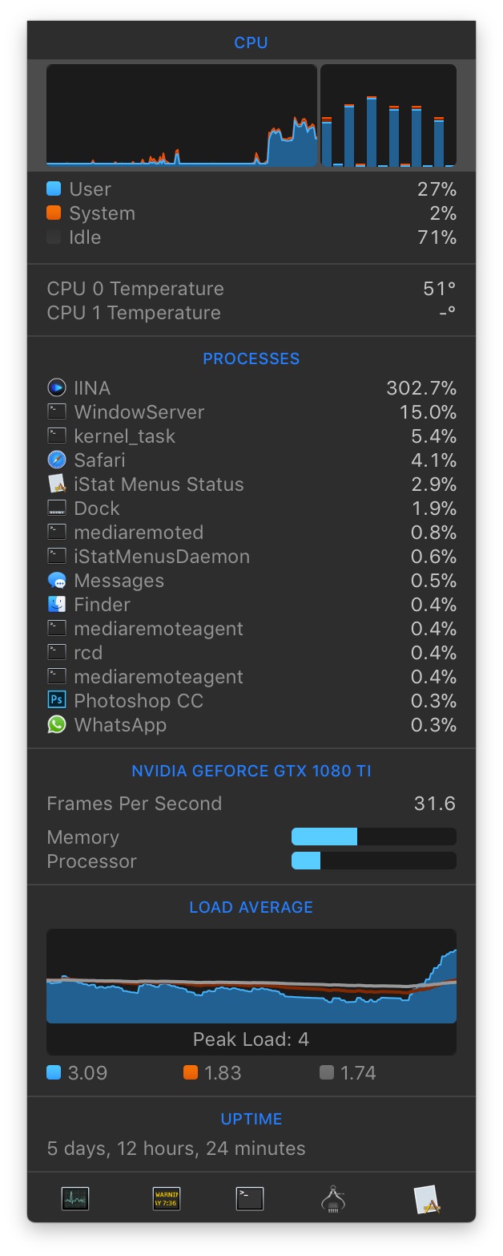Open Terminal from the bottom icon bar
Viewport: 503px width, 1256px height.
[x=250, y=1198]
